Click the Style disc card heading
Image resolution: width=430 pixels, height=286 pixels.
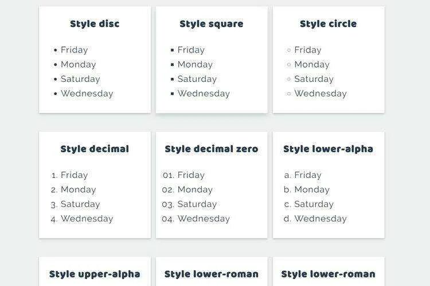(x=95, y=24)
